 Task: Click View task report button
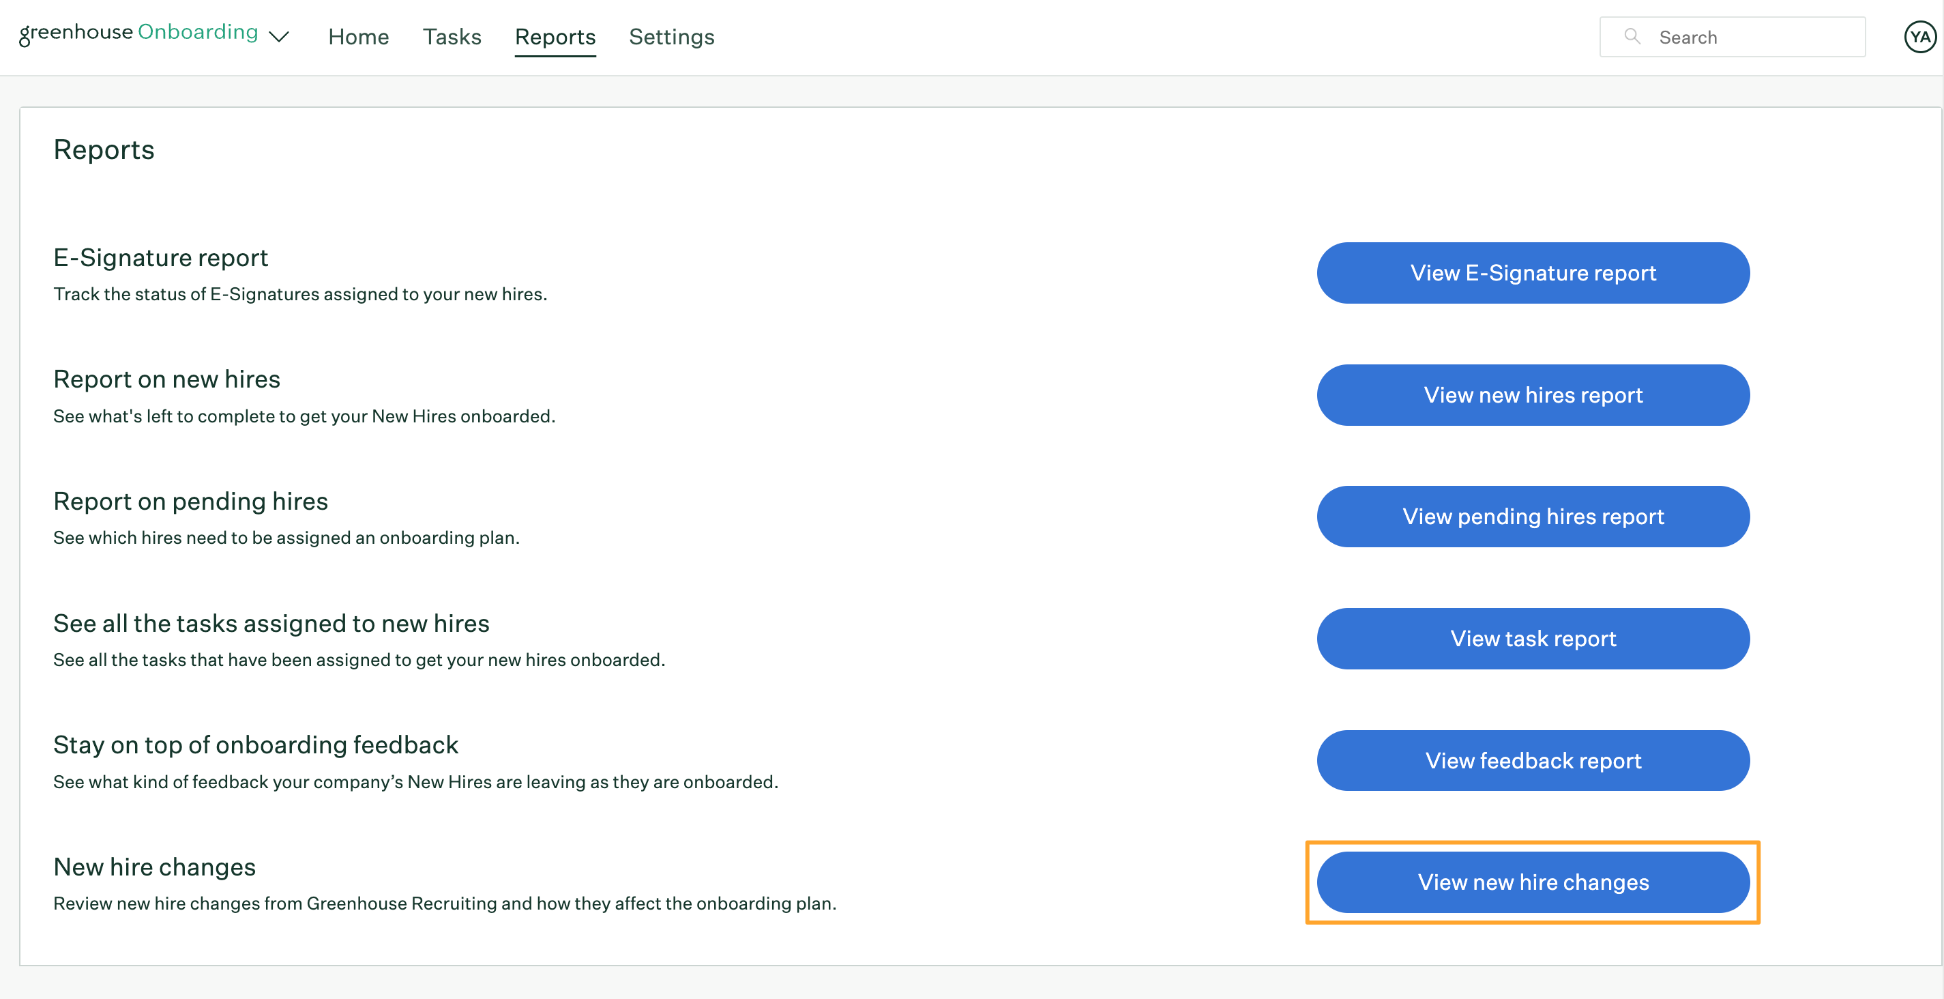pyautogui.click(x=1534, y=639)
